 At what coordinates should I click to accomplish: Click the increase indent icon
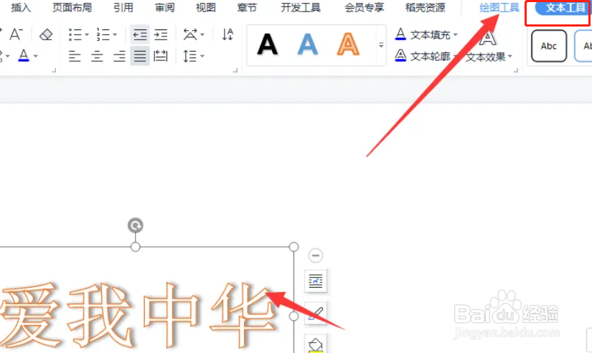(161, 34)
